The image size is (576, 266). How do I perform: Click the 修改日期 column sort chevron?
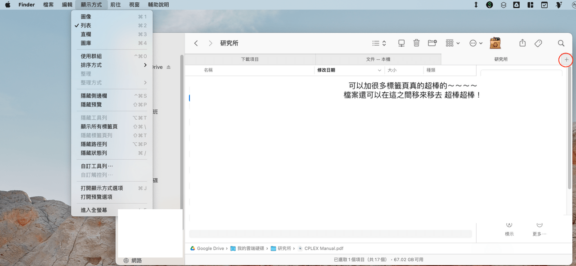tap(379, 70)
